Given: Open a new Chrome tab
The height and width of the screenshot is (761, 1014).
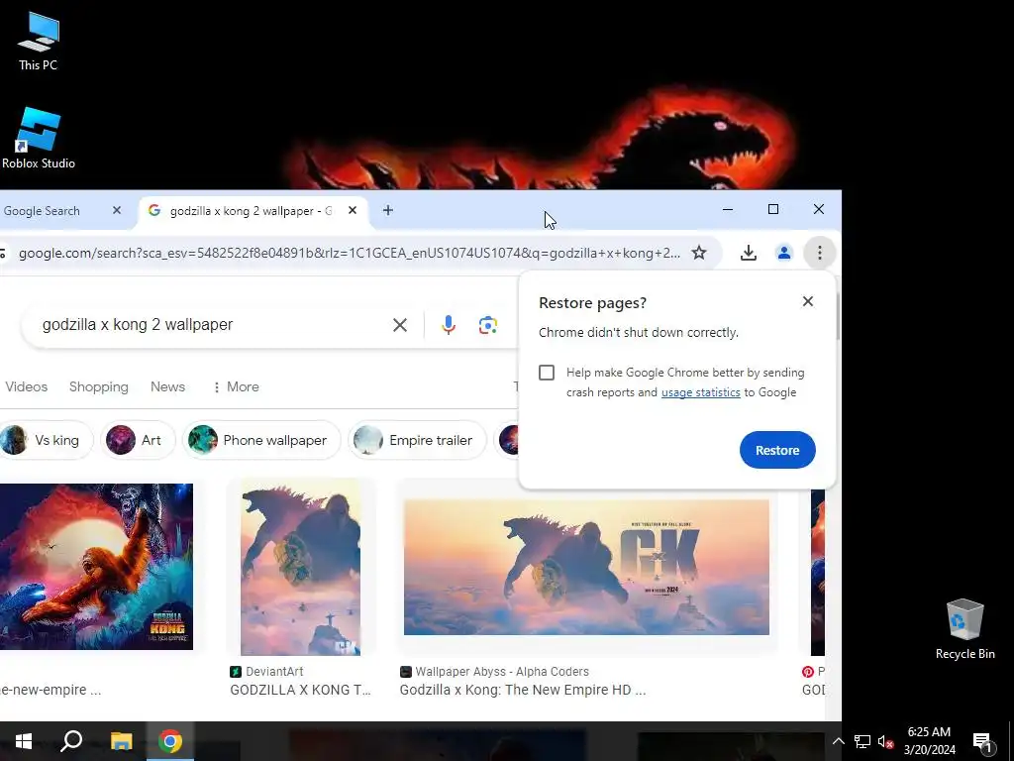Looking at the screenshot, I should coord(387,210).
